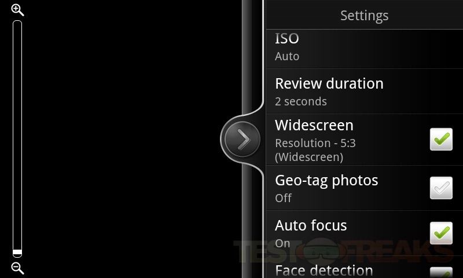Tap the zoom-out magnifier icon
The height and width of the screenshot is (278, 463).
tap(17, 268)
